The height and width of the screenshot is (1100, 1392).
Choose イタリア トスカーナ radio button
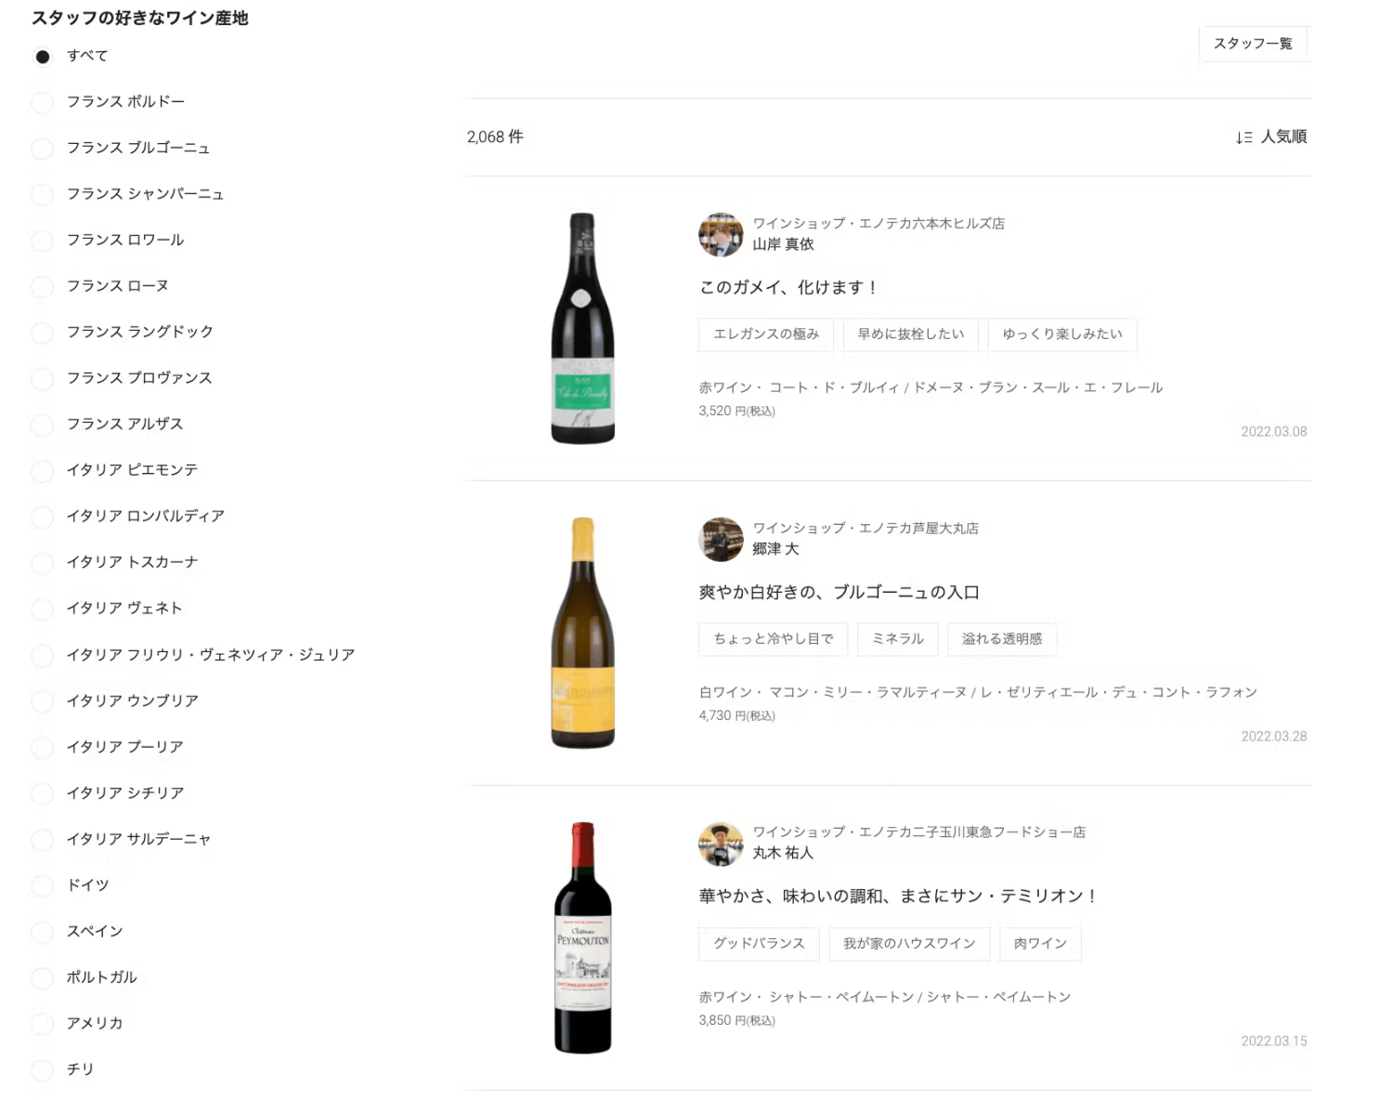[43, 563]
